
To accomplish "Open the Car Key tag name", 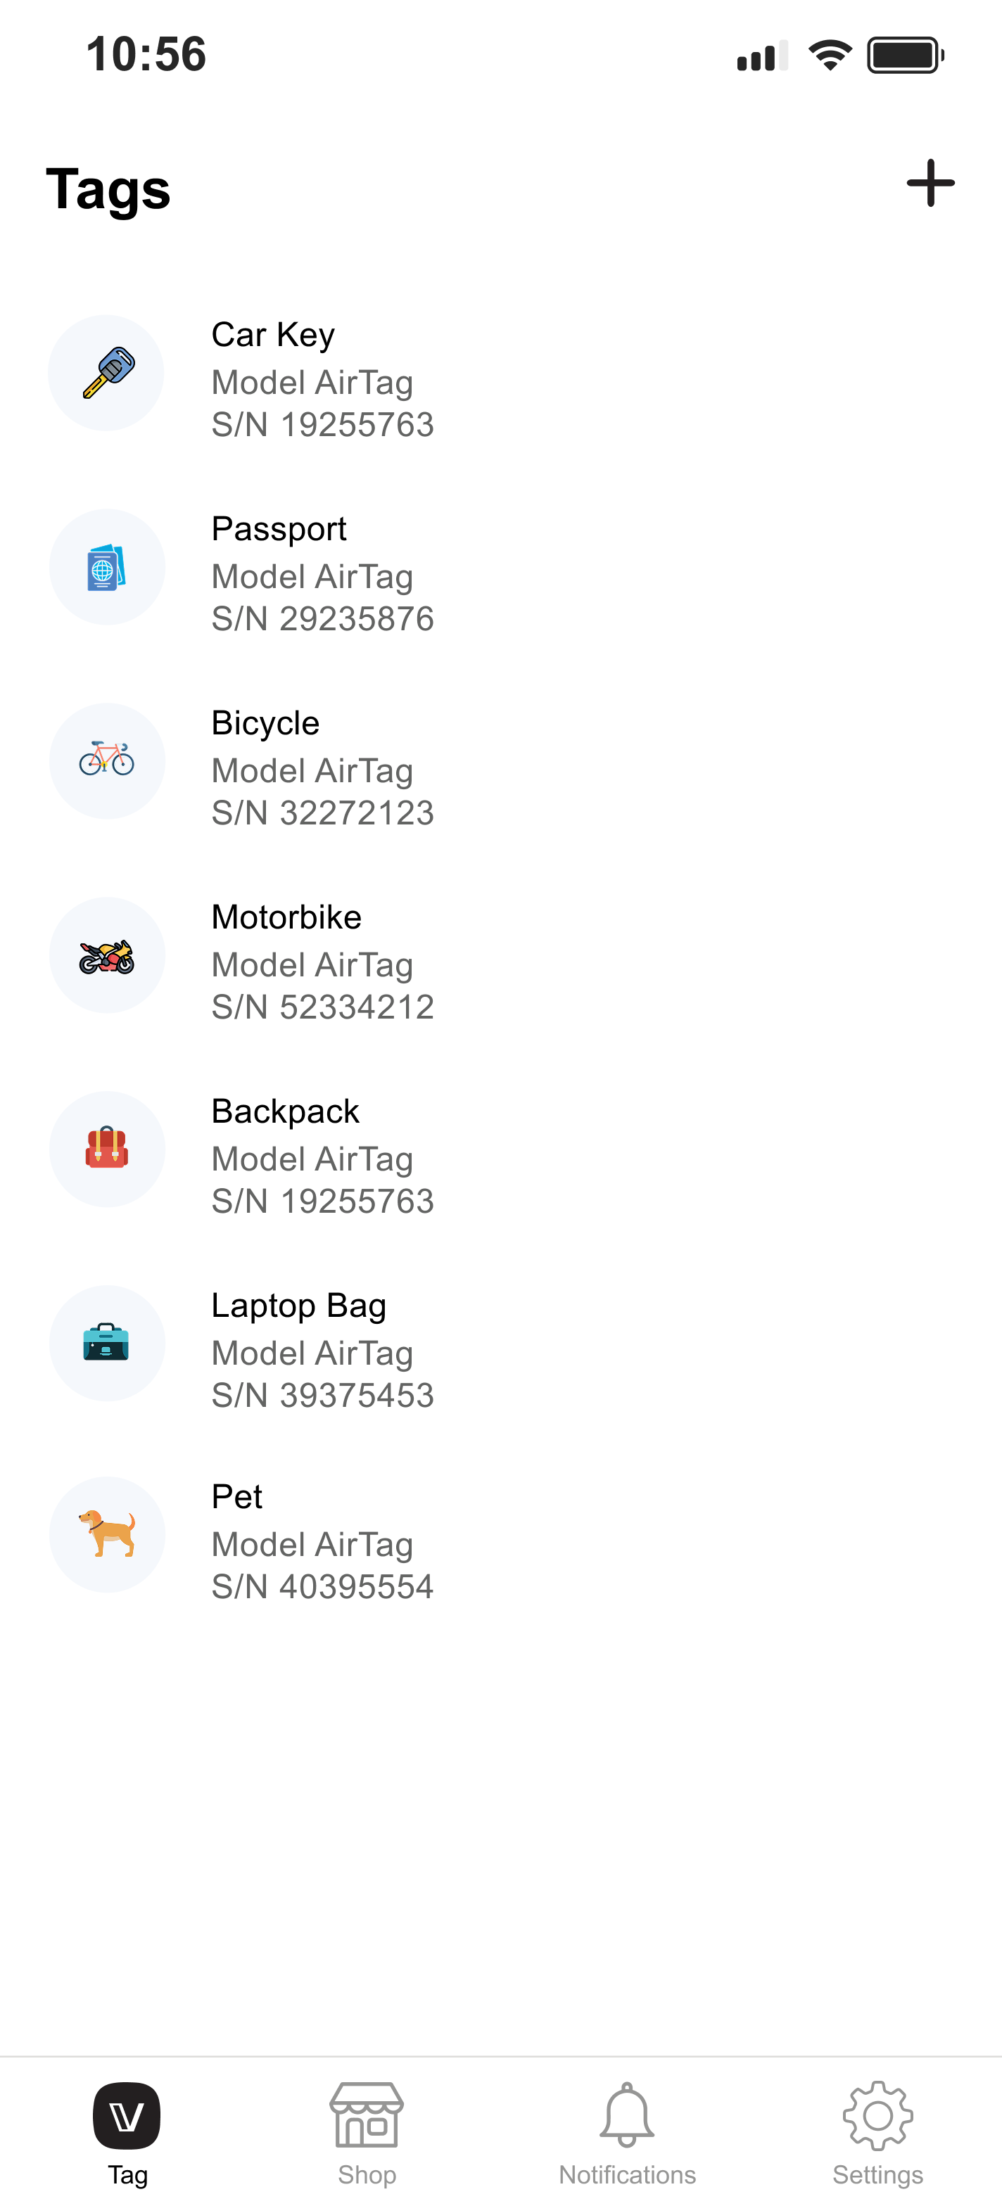I will (273, 335).
